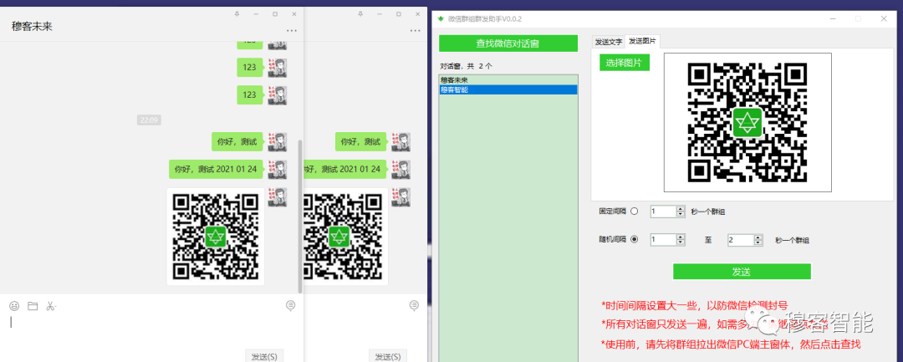The height and width of the screenshot is (362, 903).
Task: Click the red note 时间间隔设置大一些
Action: click(694, 305)
